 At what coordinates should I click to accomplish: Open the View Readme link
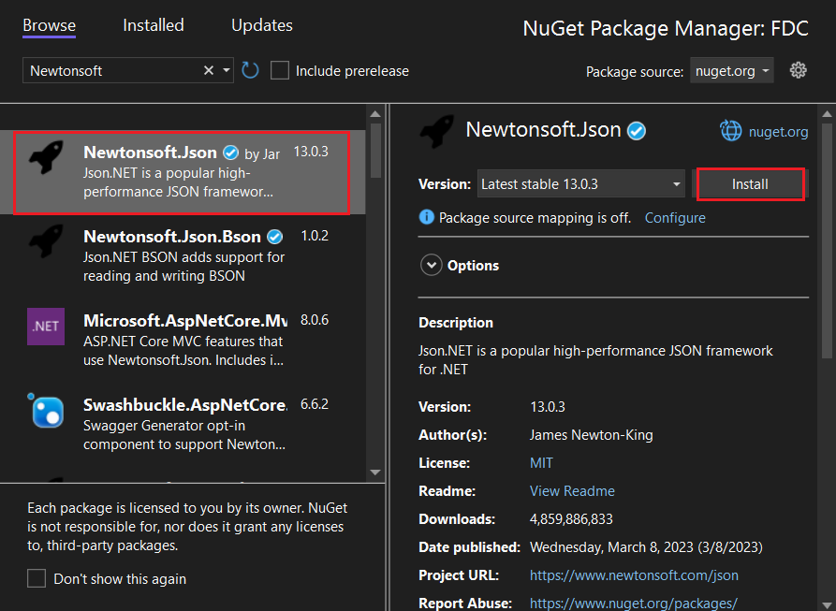tap(572, 491)
